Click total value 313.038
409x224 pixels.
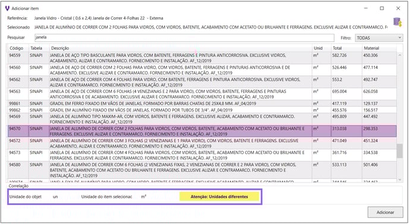pos(339,129)
